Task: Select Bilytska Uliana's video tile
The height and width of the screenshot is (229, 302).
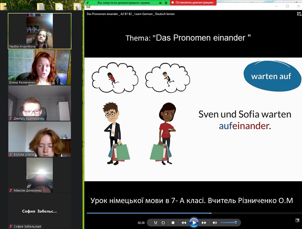Action: (40, 139)
